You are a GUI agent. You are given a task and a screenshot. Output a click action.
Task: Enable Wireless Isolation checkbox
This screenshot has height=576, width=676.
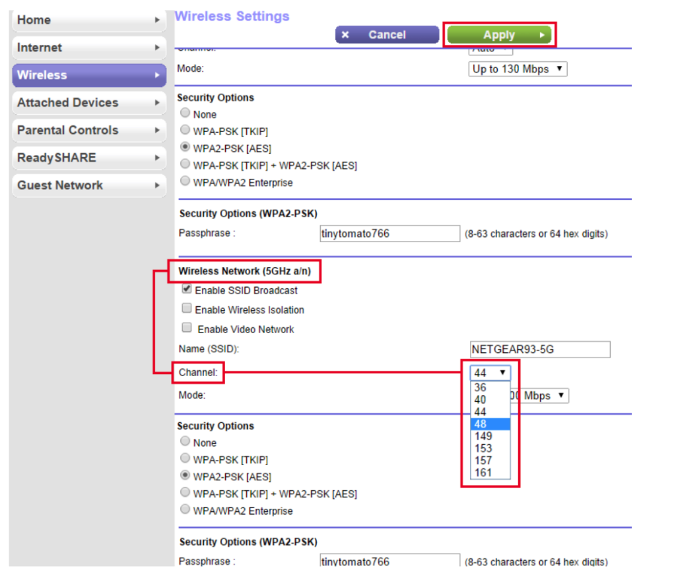[x=187, y=309]
